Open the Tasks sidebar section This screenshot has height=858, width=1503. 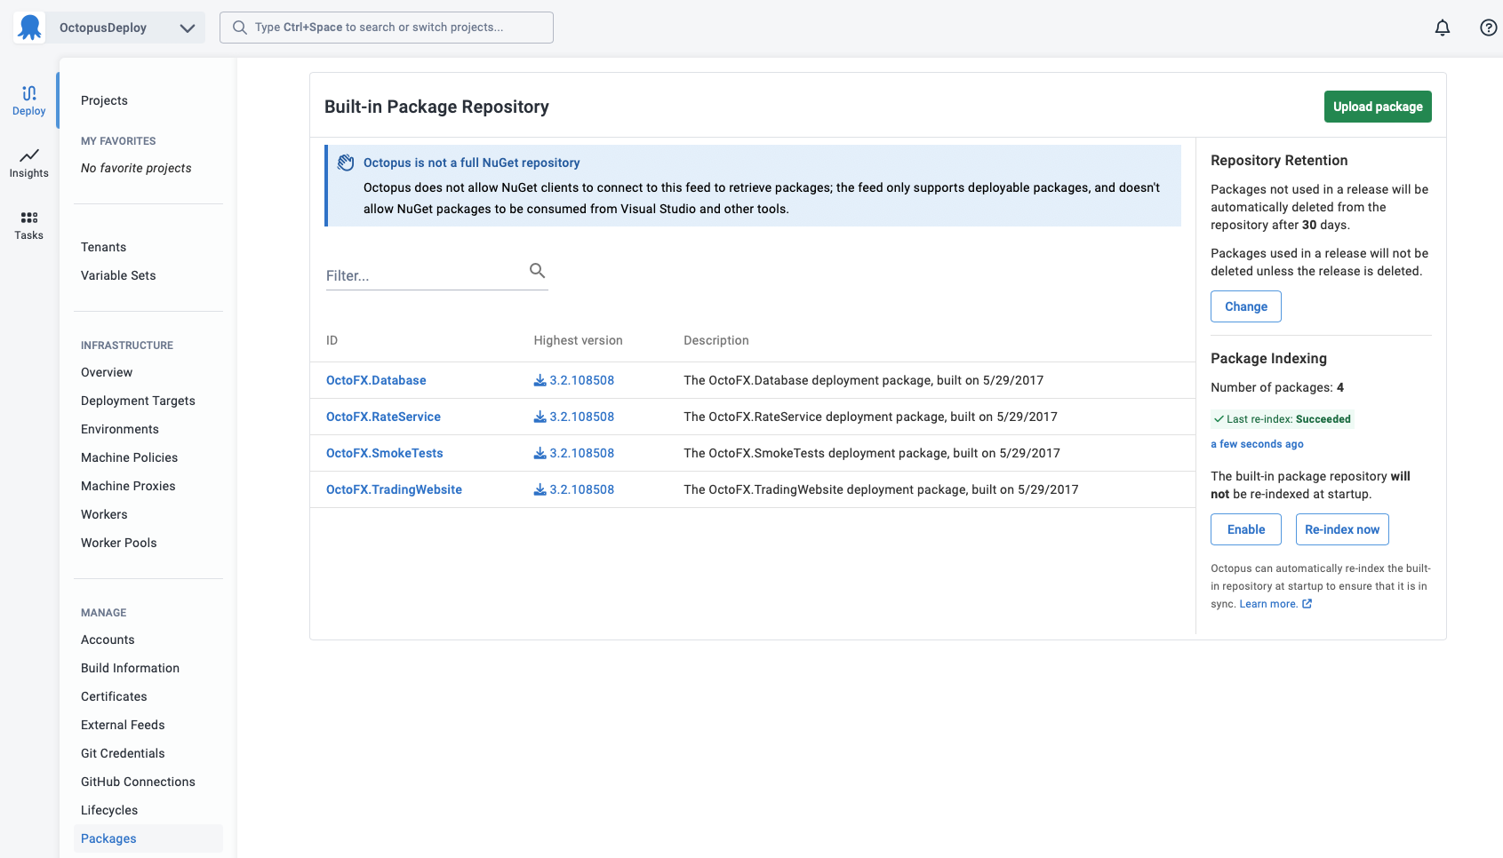pos(29,225)
